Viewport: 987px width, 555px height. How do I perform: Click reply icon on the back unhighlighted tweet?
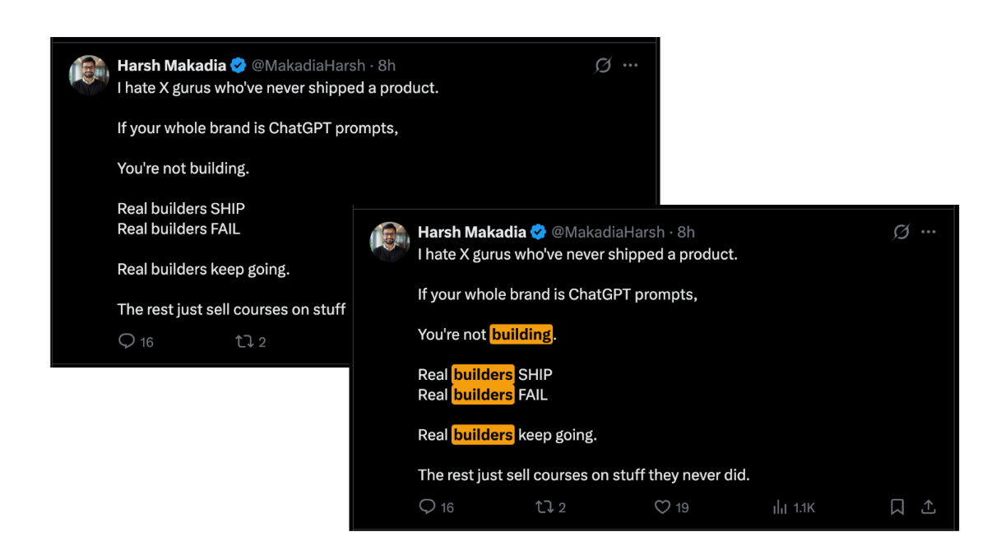[127, 341]
